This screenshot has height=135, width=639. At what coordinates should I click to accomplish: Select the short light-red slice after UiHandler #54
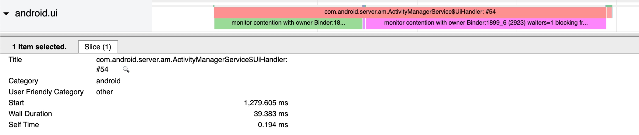[609, 13]
